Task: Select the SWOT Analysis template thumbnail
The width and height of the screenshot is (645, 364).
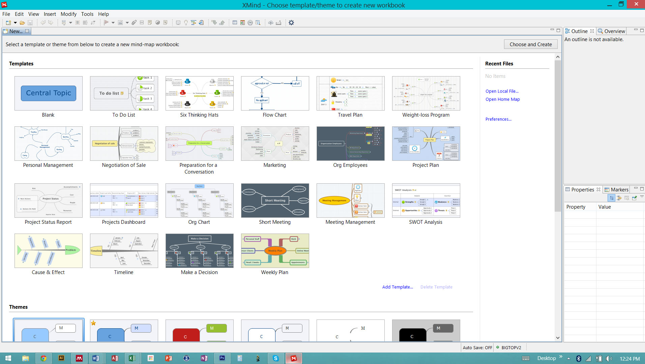Action: 426,201
